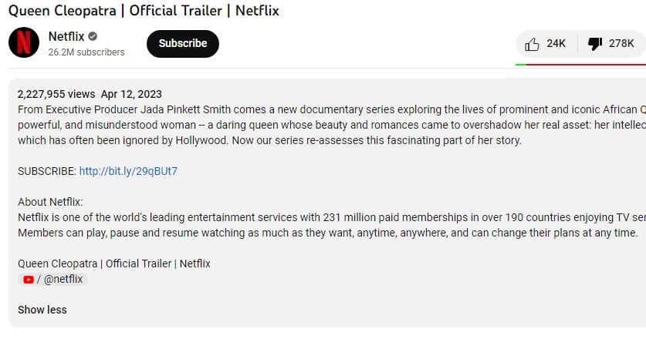This screenshot has width=646, height=339.
Task: Click the 278K dislike count
Action: (621, 44)
